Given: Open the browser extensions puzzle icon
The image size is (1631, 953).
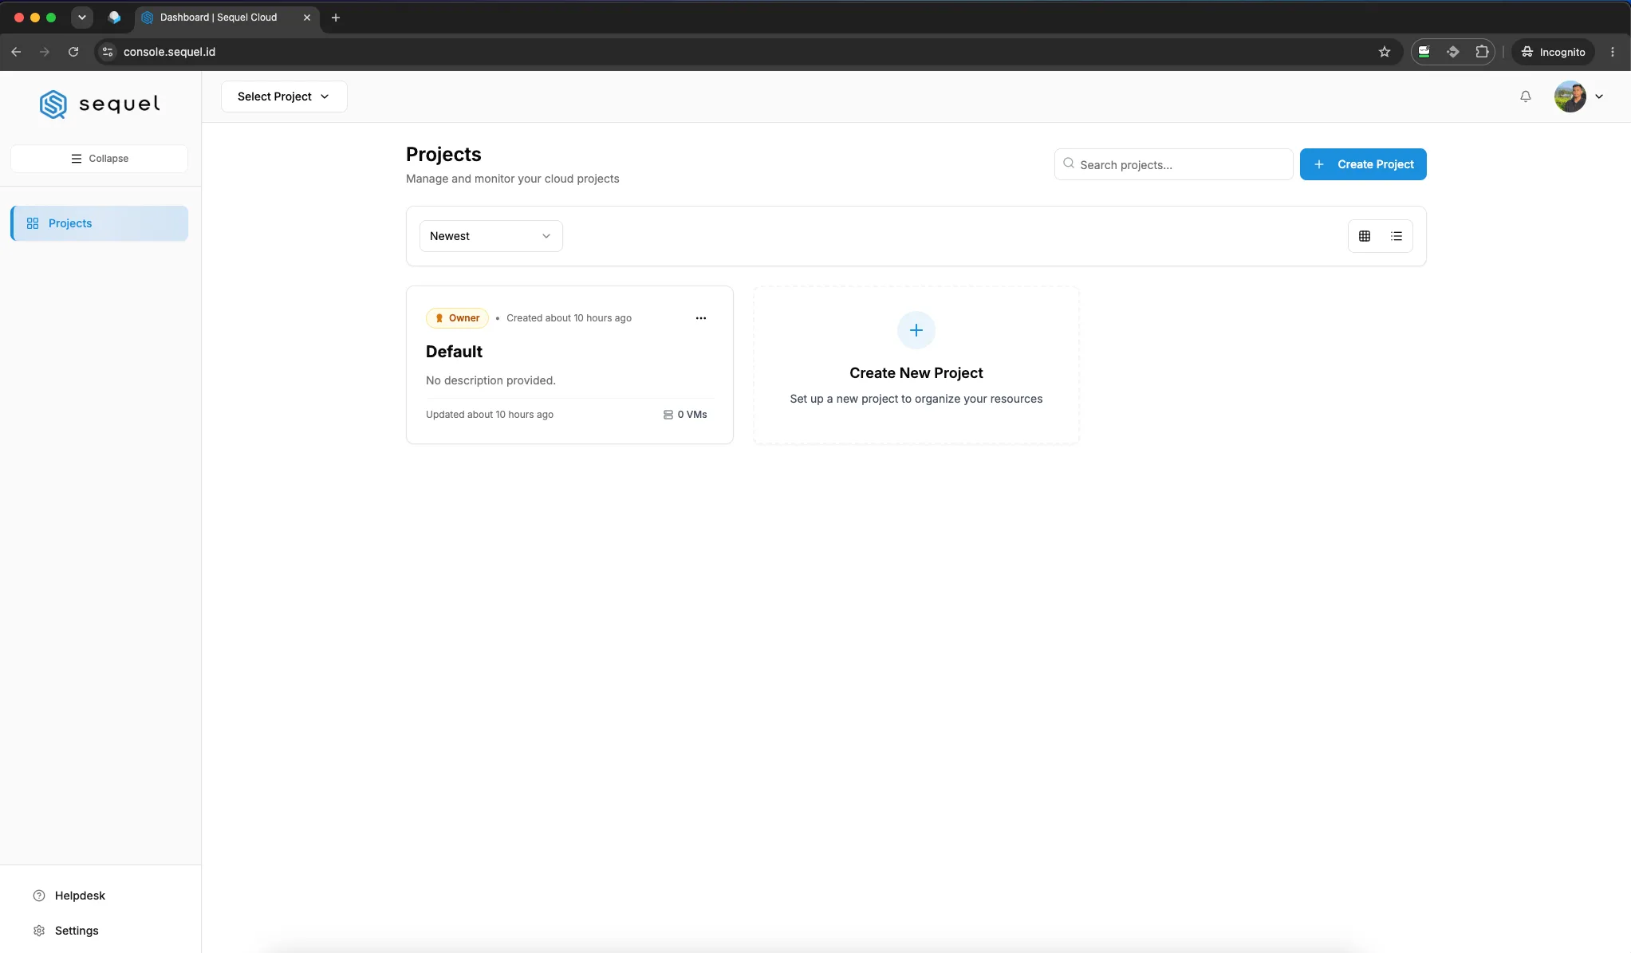Looking at the screenshot, I should 1482,52.
